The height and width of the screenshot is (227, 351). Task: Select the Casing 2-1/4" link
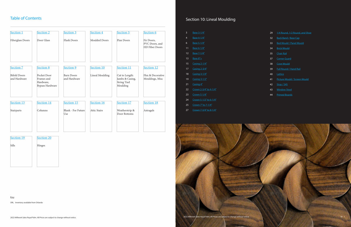[x=199, y=64]
